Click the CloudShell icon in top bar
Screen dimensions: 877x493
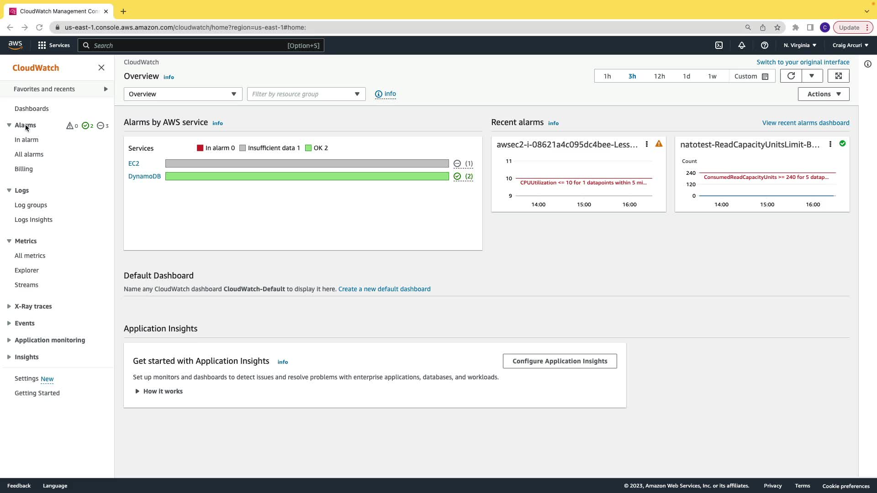click(719, 45)
